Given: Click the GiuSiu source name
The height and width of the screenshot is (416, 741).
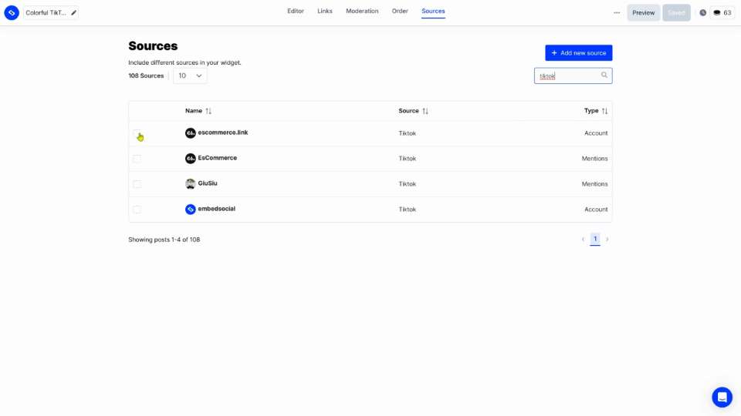Looking at the screenshot, I should (x=208, y=183).
